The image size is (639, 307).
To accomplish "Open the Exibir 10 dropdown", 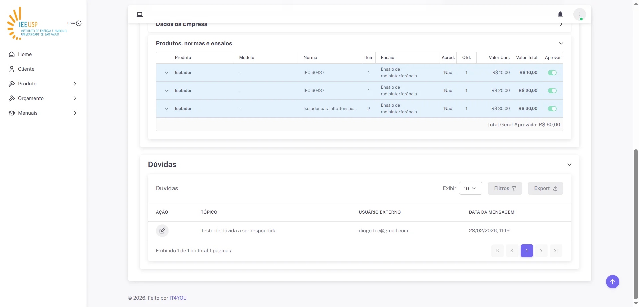I will [x=470, y=188].
